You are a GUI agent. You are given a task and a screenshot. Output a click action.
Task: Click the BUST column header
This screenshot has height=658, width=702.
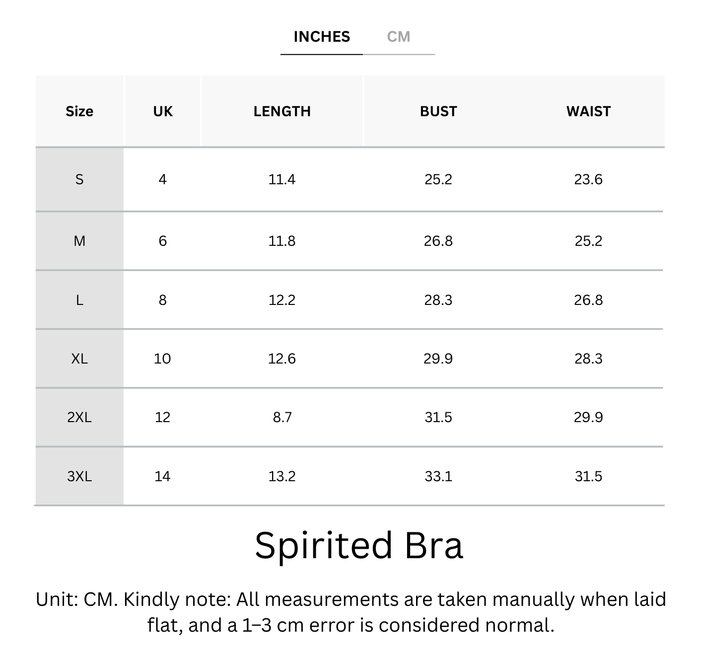(438, 111)
